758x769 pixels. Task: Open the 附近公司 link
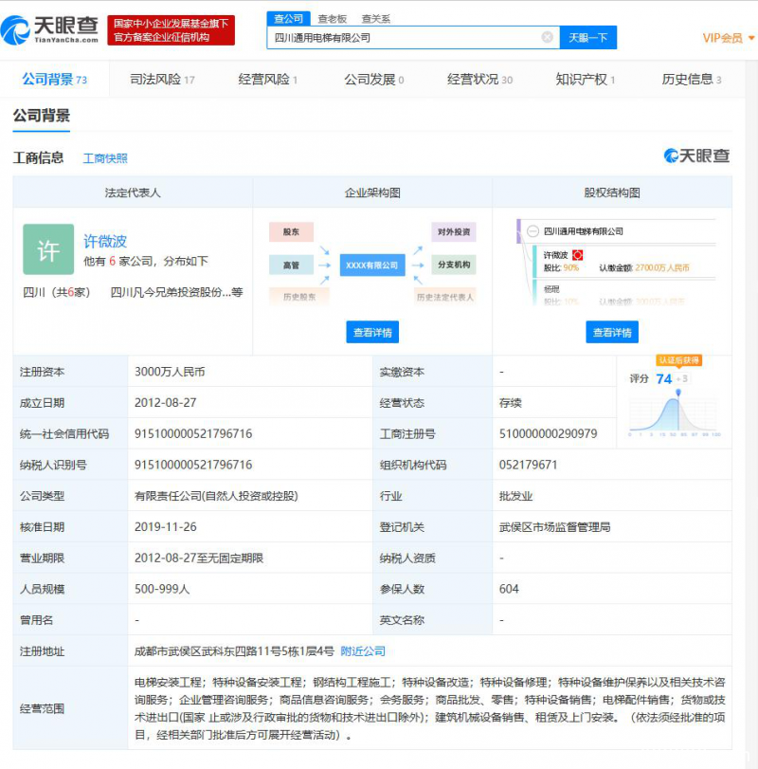coord(363,650)
